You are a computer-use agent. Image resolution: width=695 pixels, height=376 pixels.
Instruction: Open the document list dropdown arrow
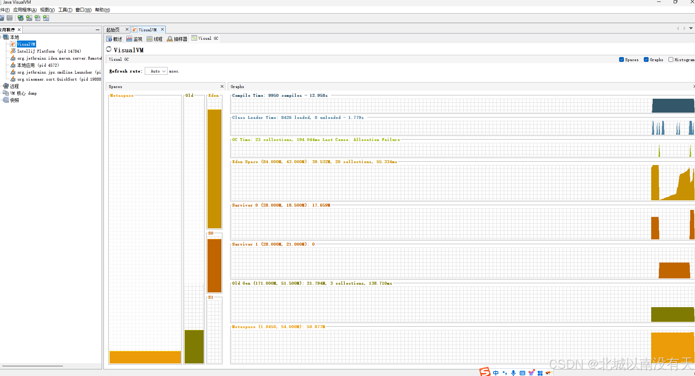691,28
